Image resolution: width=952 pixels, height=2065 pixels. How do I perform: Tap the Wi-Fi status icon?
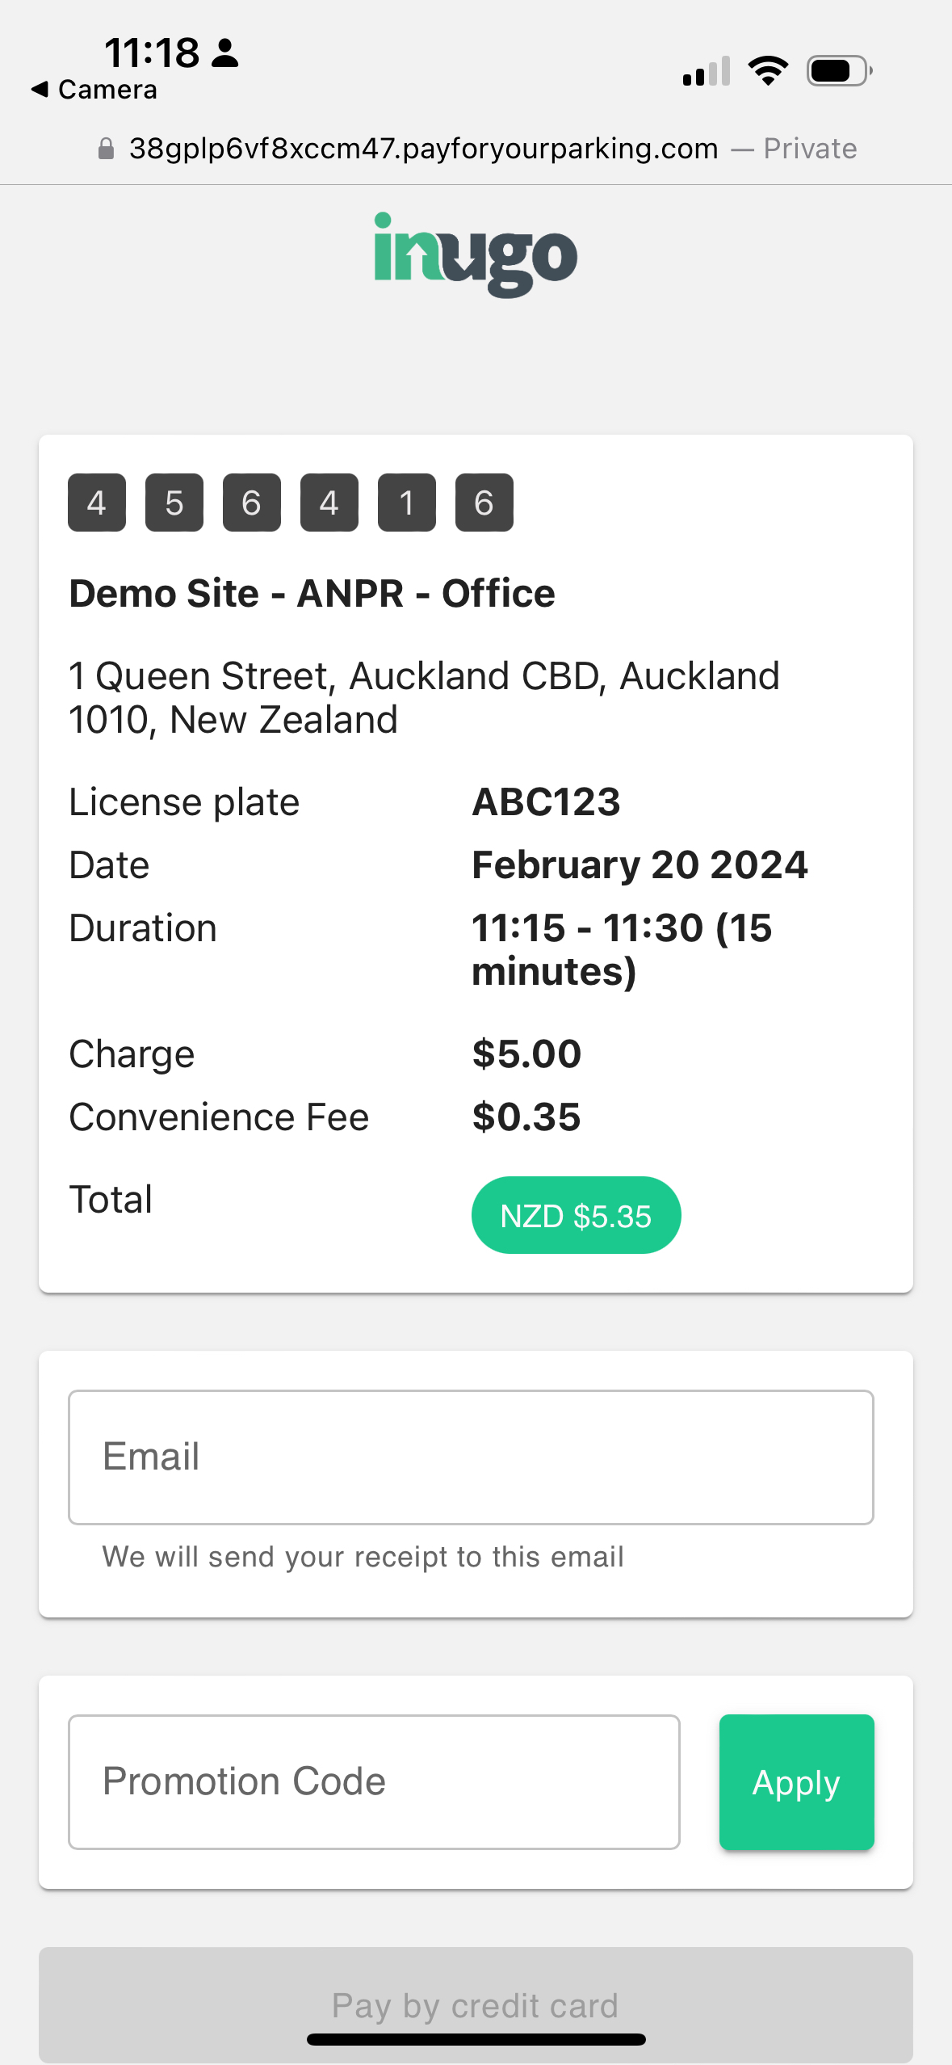tap(768, 71)
